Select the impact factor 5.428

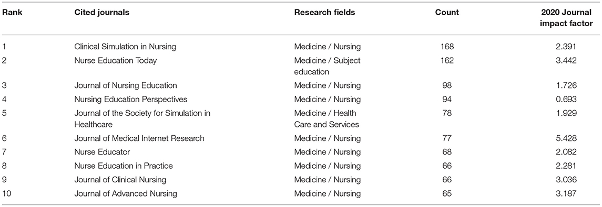point(566,138)
